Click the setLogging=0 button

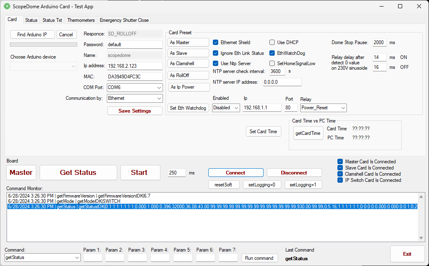click(x=262, y=185)
